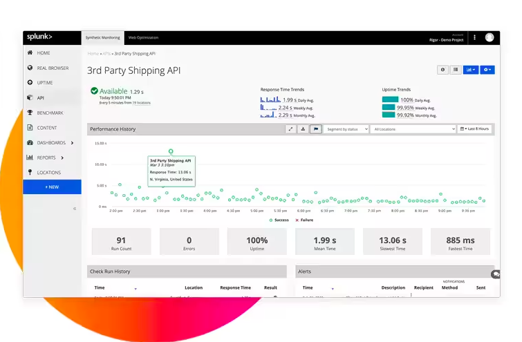Click the download chart data icon

304,129
